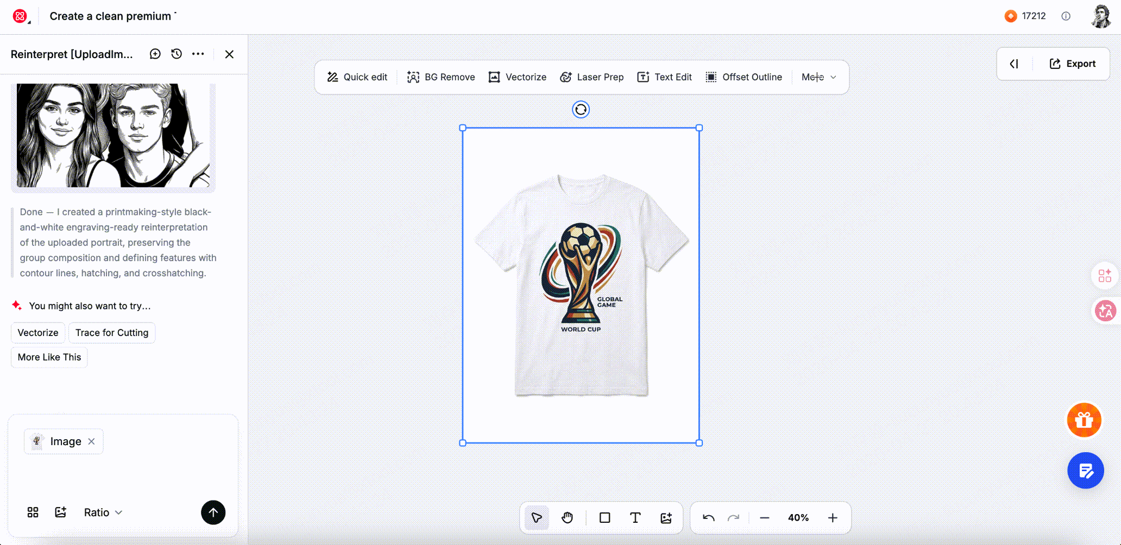Zoom in with the plus button
This screenshot has height=545, width=1121.
[x=833, y=518]
